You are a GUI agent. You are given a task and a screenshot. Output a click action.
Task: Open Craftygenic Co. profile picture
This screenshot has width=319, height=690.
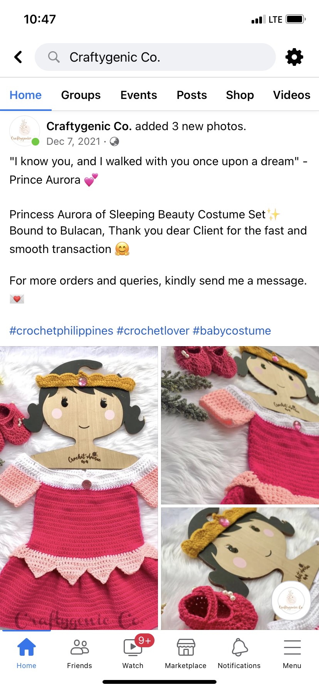tap(24, 131)
